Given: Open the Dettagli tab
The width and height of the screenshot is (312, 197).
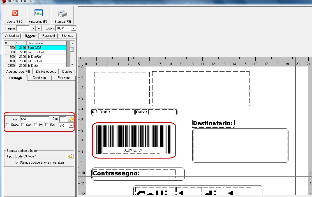Looking at the screenshot, I should pos(15,78).
